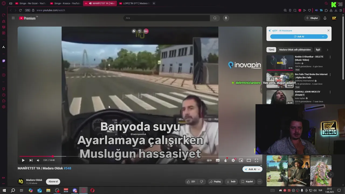Open options for KONYALI JOHN WICK video
This screenshot has width=345, height=194.
click(x=330, y=92)
